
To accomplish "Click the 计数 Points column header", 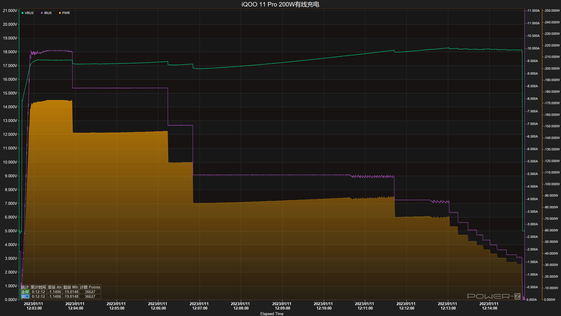I will pyautogui.click(x=90, y=287).
